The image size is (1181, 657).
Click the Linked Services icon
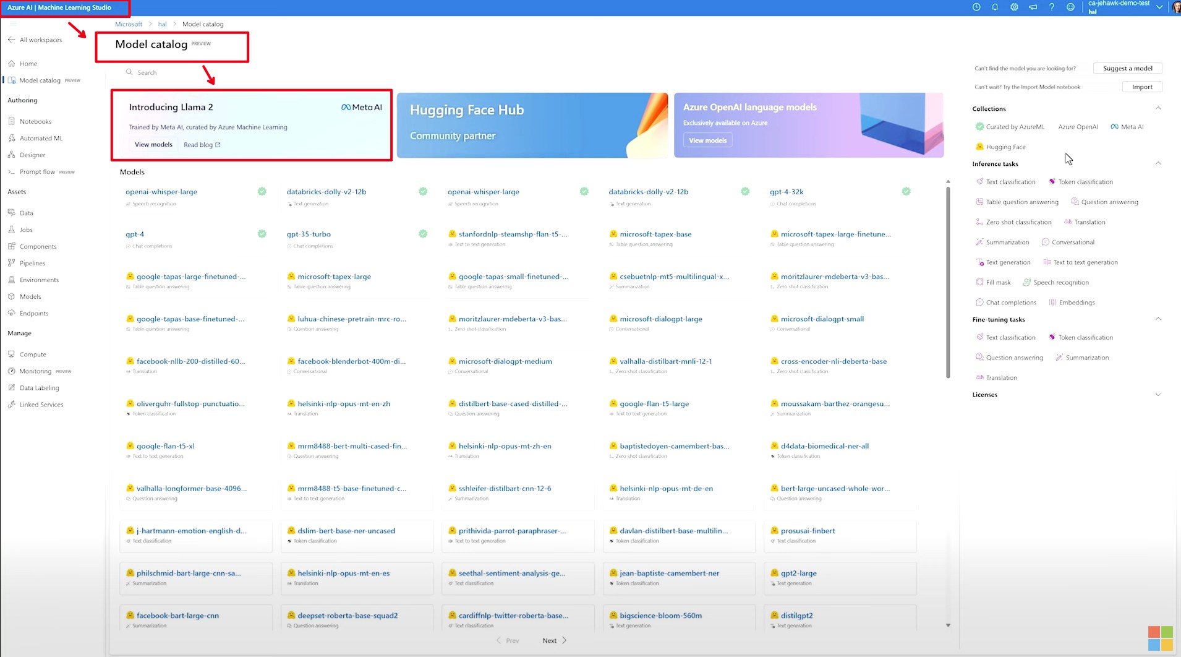click(x=11, y=405)
